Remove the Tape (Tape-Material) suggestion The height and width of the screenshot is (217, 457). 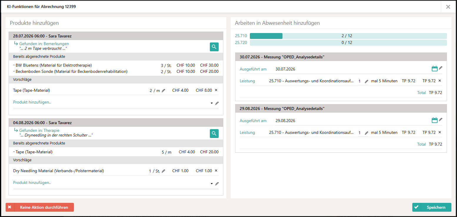[x=216, y=90]
